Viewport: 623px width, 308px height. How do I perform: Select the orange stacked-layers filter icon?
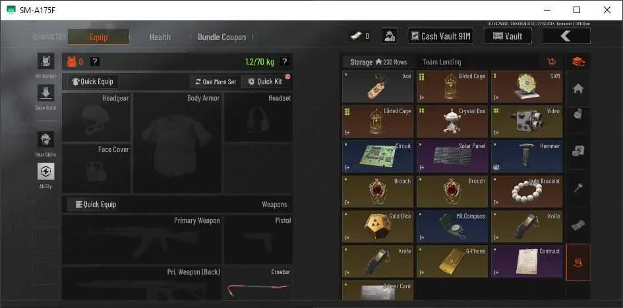pyautogui.click(x=578, y=62)
